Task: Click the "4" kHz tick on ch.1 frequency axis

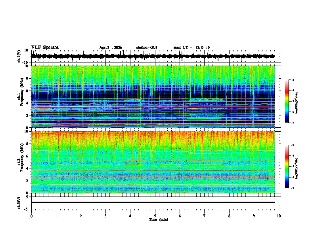Action: coord(28,103)
